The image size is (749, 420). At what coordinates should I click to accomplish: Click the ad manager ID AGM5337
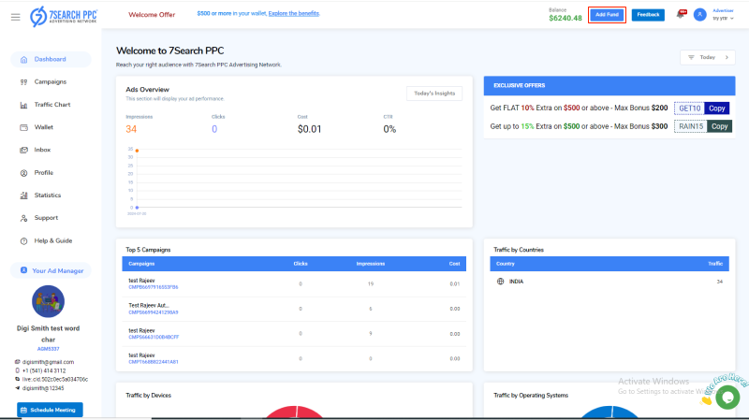[49, 349]
